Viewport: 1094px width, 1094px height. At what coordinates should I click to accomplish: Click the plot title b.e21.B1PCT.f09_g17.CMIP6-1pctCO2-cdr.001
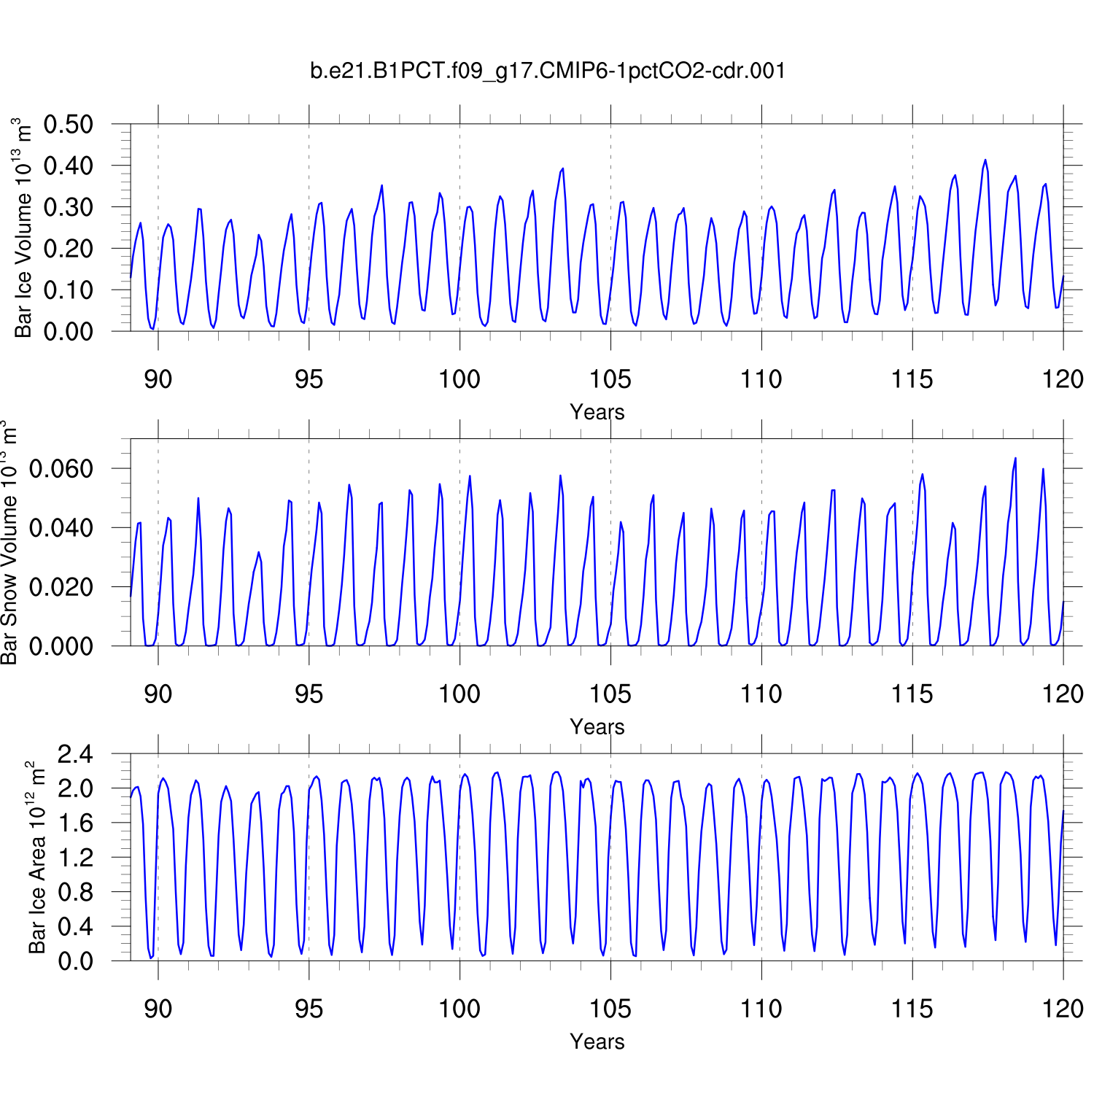coord(548,71)
